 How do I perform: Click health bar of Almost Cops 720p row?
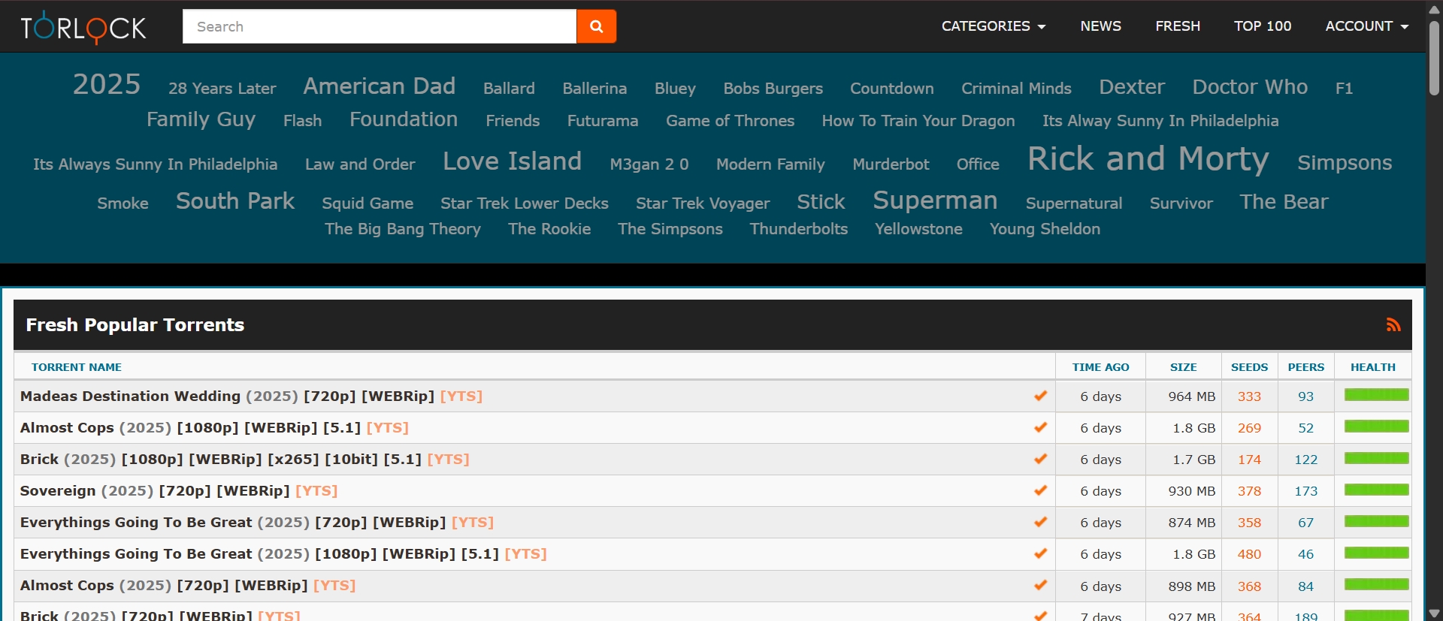[1376, 584]
